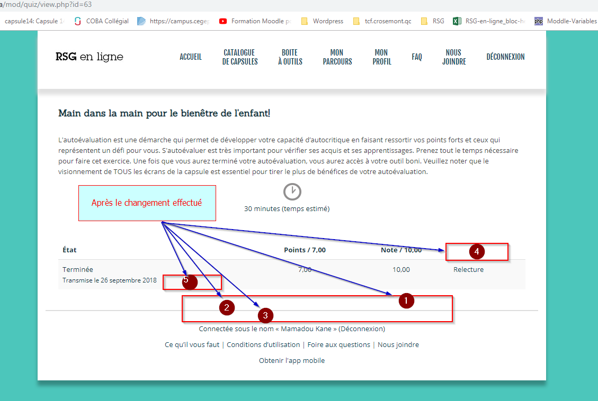This screenshot has width=598, height=401.
Task: Navigate to Mon parcours
Action: pos(337,57)
